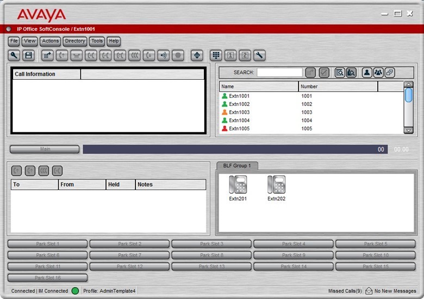
Task: Click the overlapping windows directory icon
Action: click(x=390, y=73)
